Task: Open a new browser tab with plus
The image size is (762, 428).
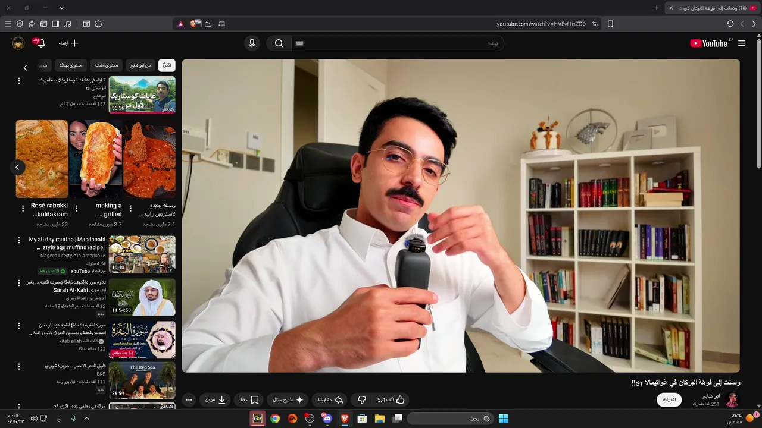Action: coord(656,8)
